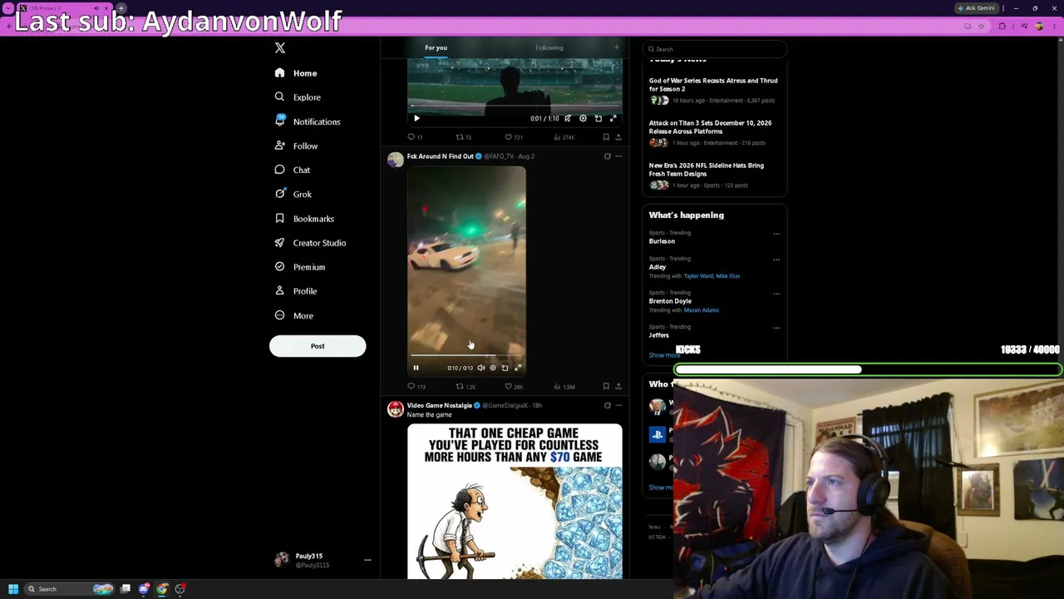The image size is (1064, 599).
Task: Click the X search field
Action: (x=714, y=49)
